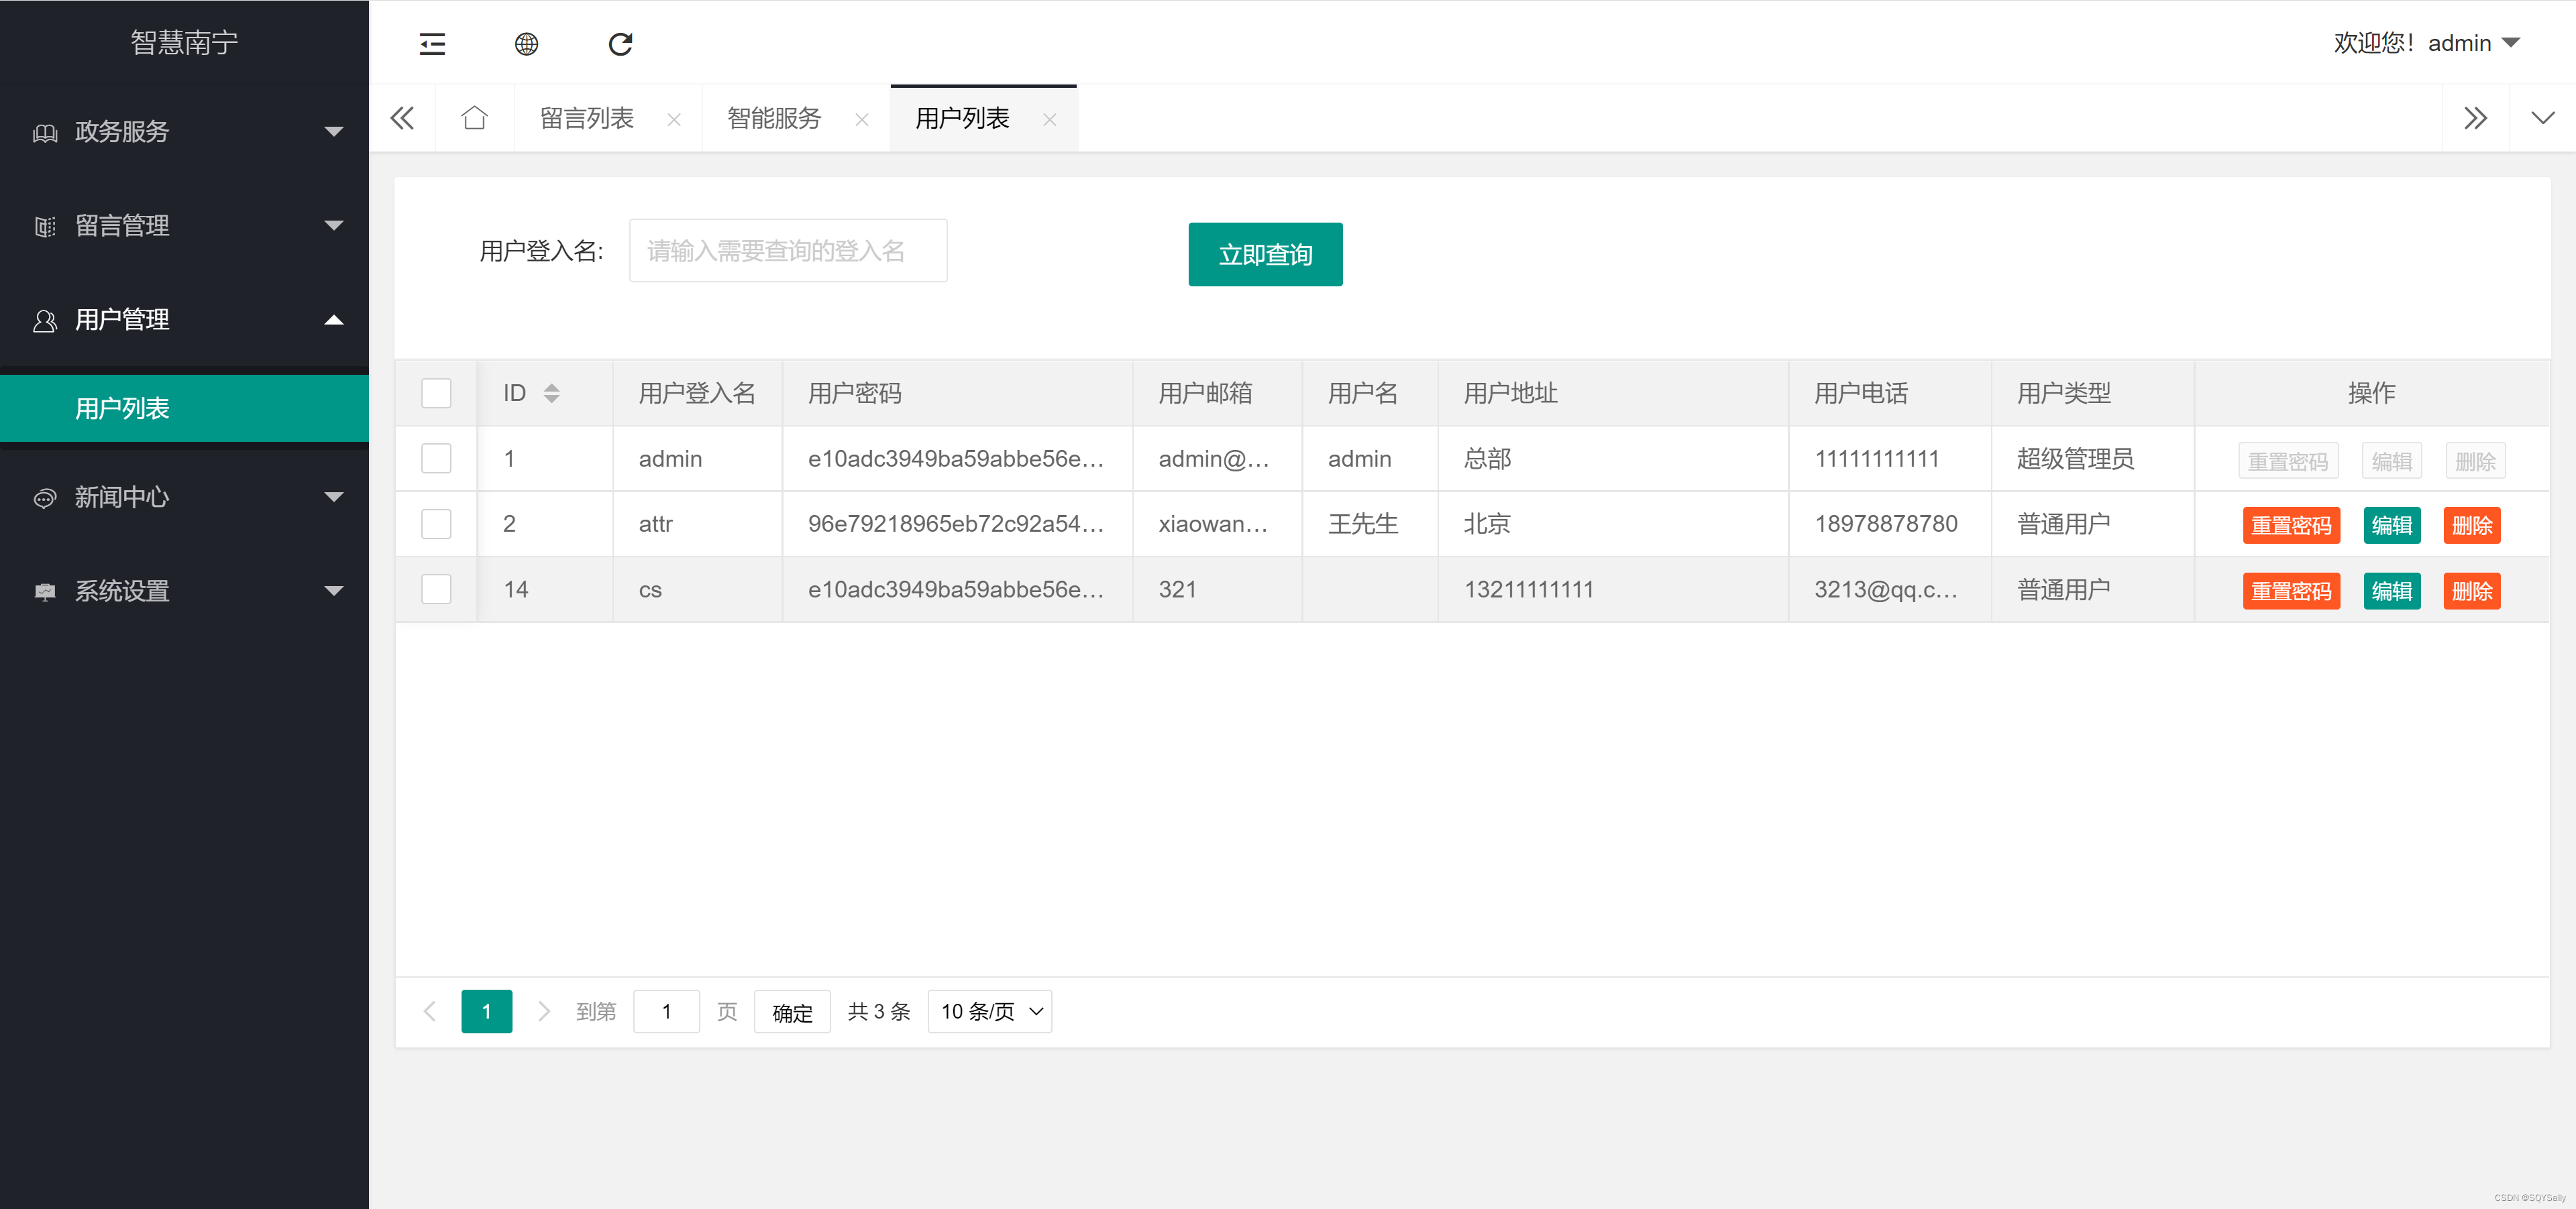Select the 新闻中心 sidebar icon
2576x1209 pixels.
44,497
